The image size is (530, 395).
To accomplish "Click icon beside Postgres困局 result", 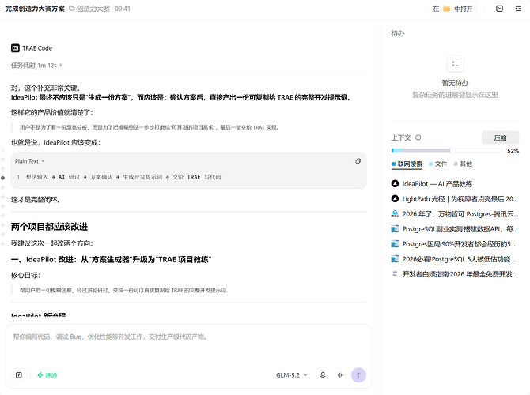I will [395, 244].
